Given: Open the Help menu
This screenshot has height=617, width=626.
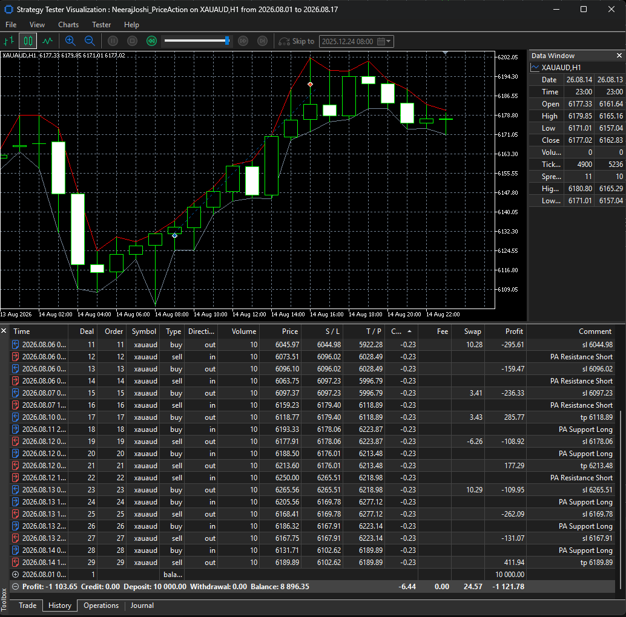Looking at the screenshot, I should coord(131,25).
